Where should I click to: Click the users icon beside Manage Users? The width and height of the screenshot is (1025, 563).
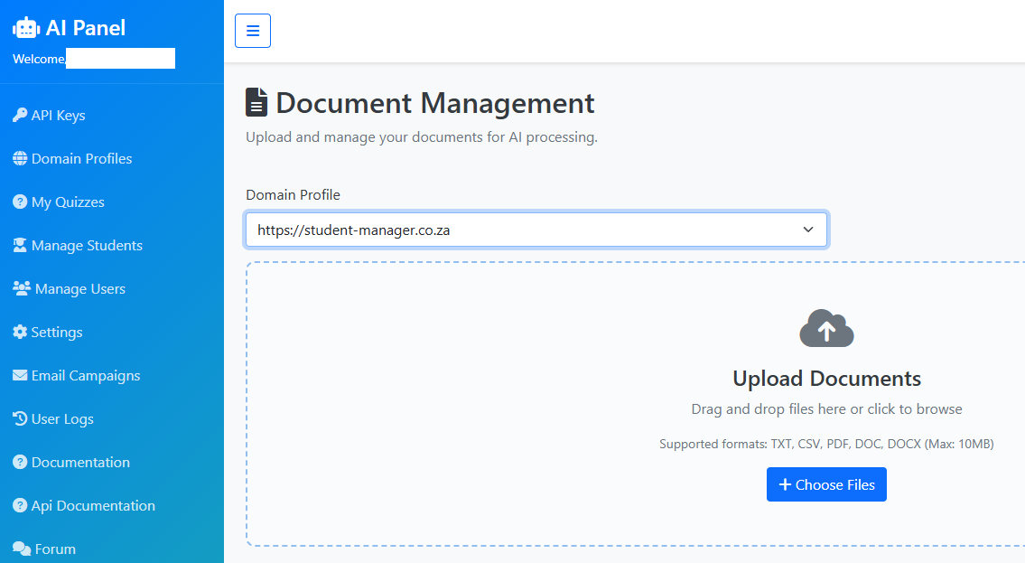click(x=22, y=289)
